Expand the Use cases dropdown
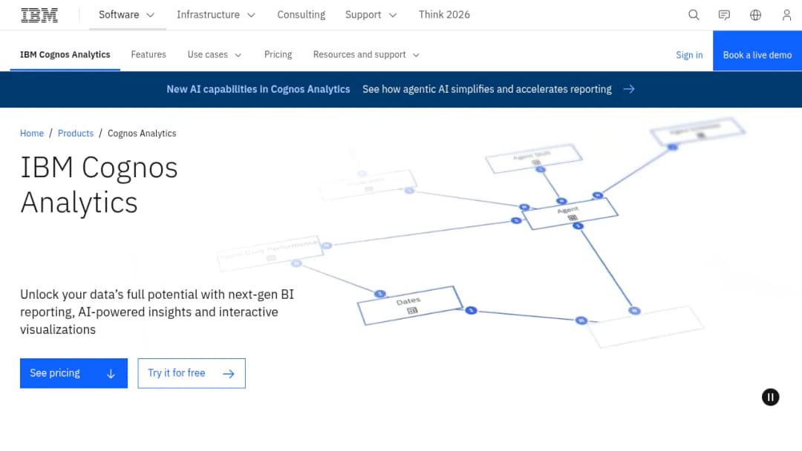Image resolution: width=802 pixels, height=451 pixels. (x=215, y=55)
